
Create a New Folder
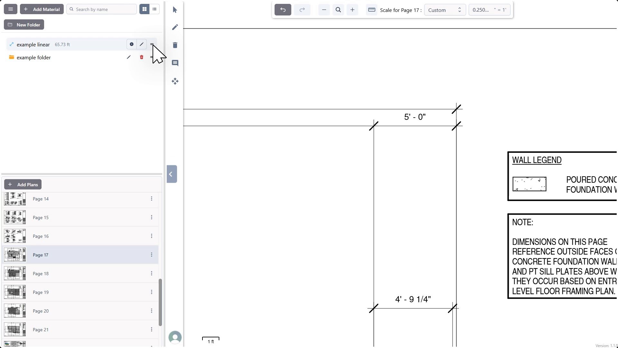coord(24,25)
